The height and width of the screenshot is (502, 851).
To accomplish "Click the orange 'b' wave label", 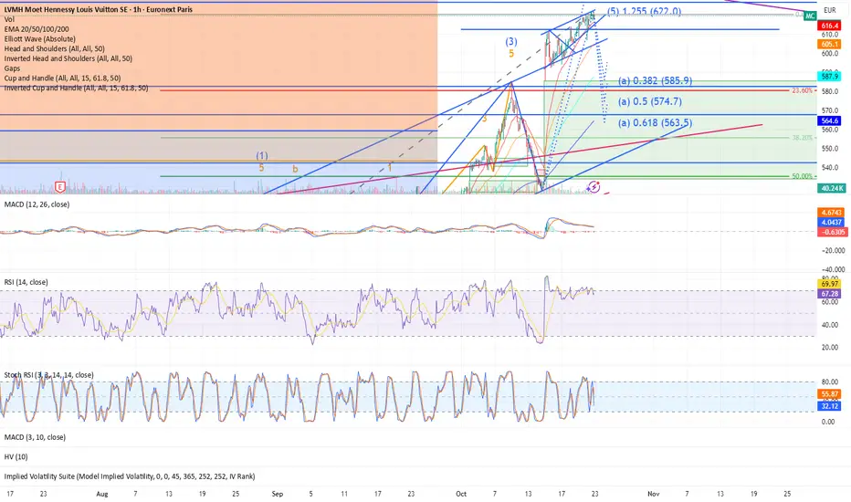I will (x=295, y=169).
